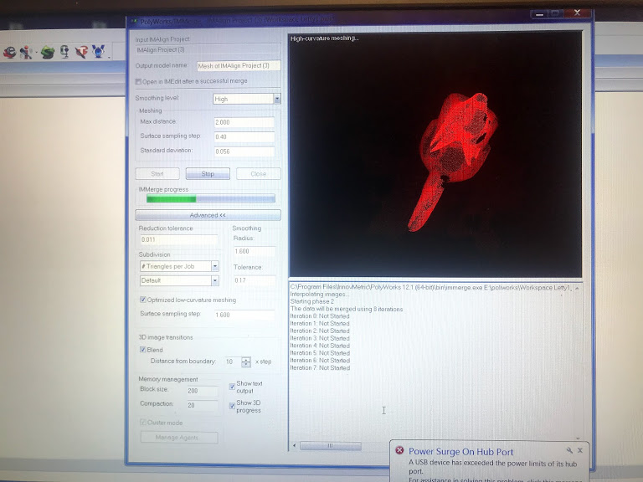Screen dimensions: 643x482
Task: Click the Meshing Surface sampling step 0.40 field
Action: tap(244, 137)
